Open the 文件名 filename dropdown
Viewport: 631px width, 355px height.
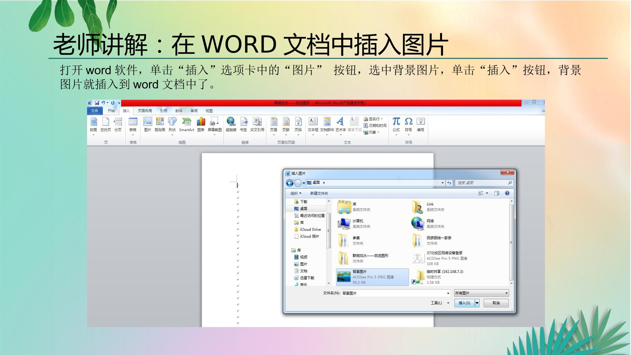point(448,293)
